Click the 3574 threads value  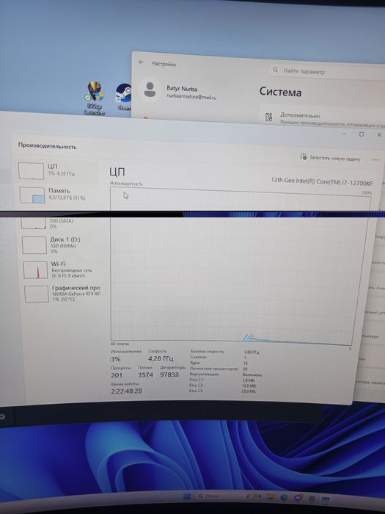145,374
